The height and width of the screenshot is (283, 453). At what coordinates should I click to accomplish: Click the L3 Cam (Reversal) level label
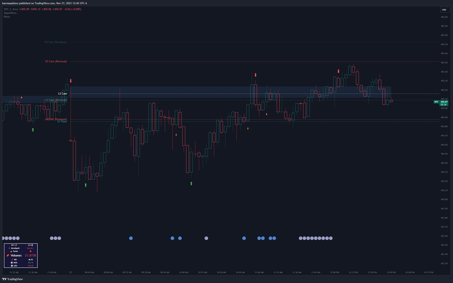point(56,100)
